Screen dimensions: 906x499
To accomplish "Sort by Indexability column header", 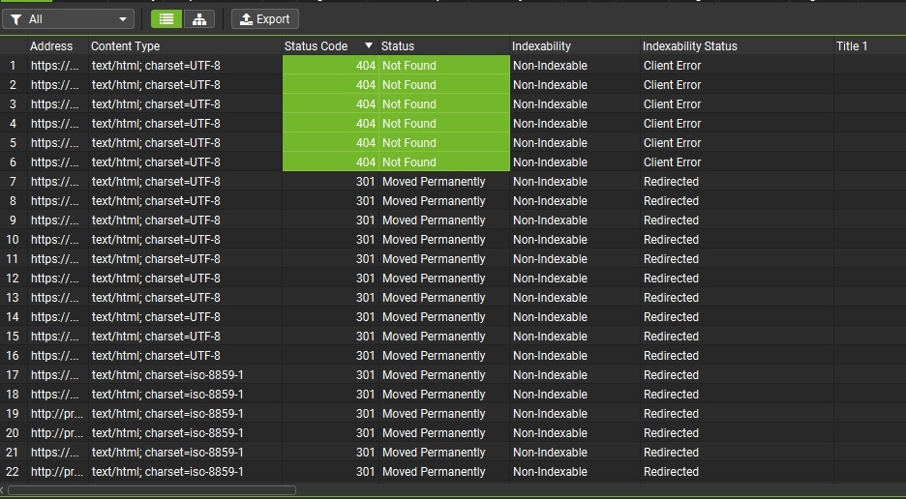I will click(x=541, y=46).
